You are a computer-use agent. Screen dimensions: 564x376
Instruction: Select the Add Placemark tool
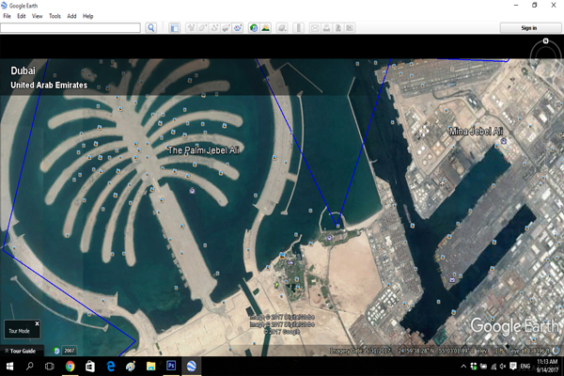click(x=191, y=27)
